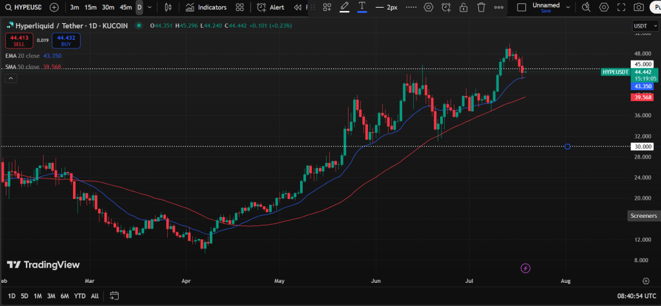Take a chart snapshot camera icon

[639, 7]
